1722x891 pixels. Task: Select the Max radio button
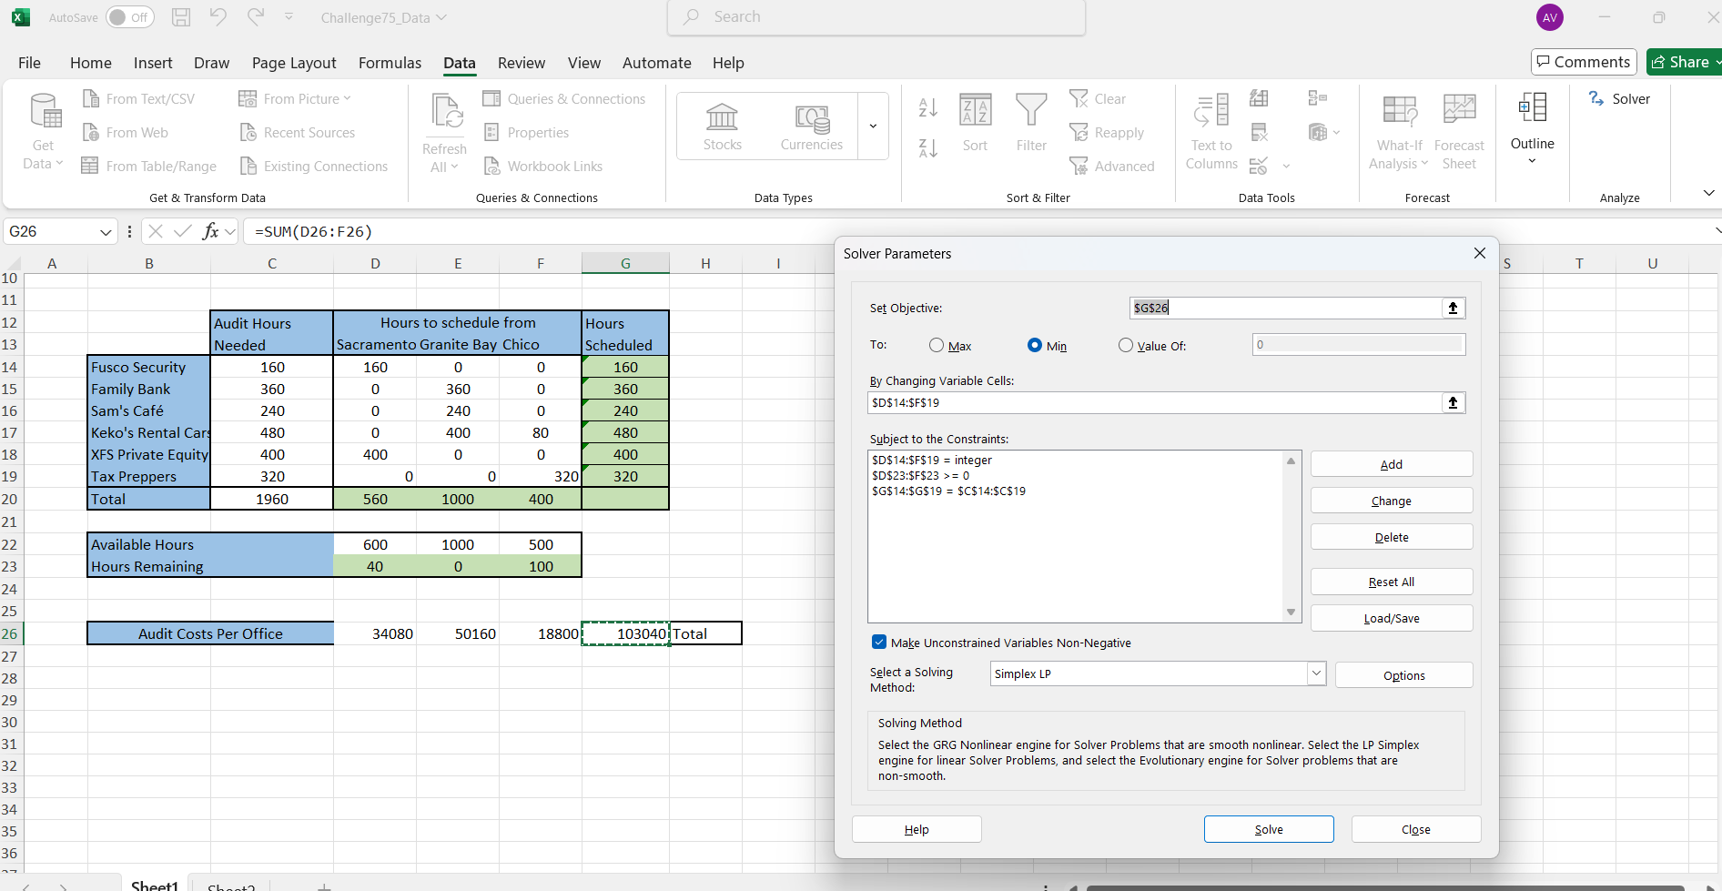tap(937, 346)
